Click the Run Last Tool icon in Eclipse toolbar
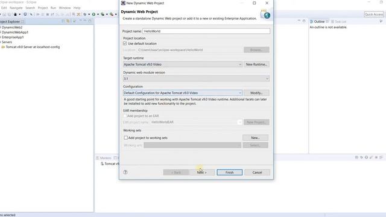The image size is (386, 217). coord(103,14)
